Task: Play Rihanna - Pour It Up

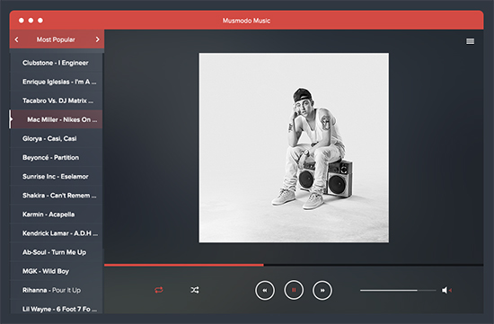Action: (56, 290)
